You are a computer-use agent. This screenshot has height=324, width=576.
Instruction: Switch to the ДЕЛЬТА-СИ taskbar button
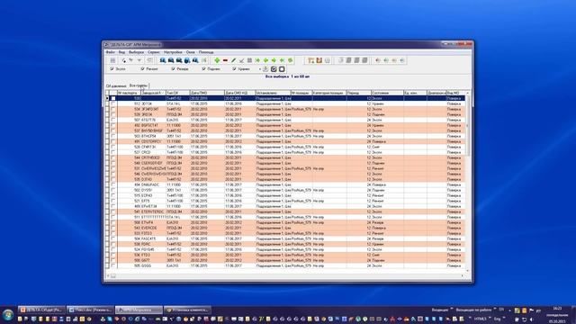pos(41,310)
